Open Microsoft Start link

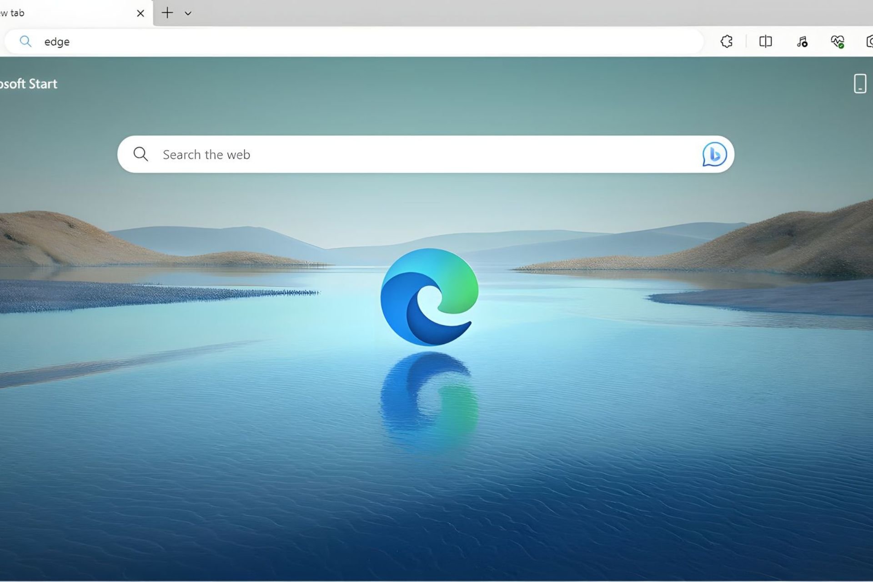coord(28,84)
